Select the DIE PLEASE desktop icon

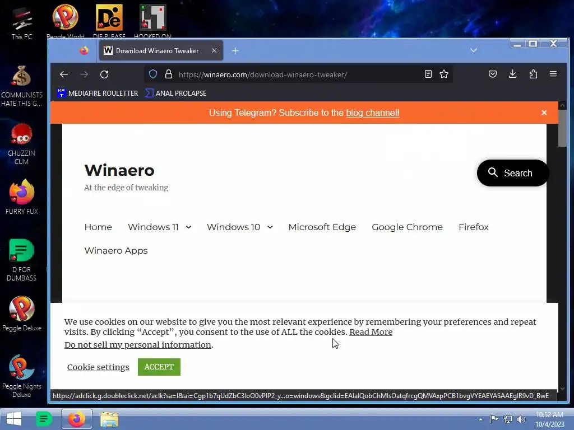tap(109, 21)
